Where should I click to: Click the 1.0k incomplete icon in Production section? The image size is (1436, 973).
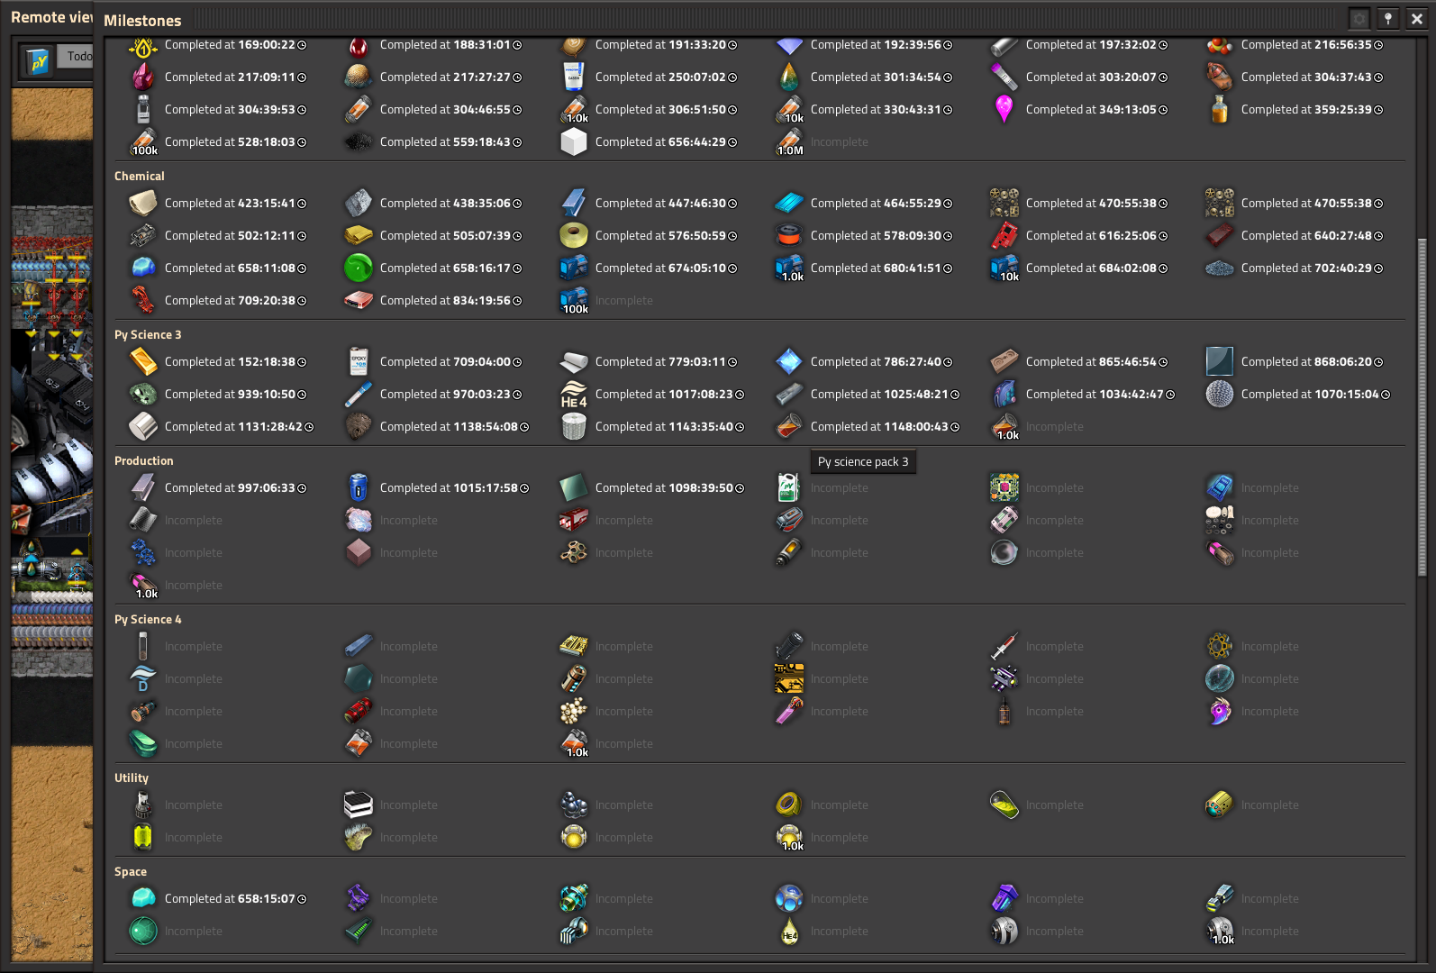pyautogui.click(x=143, y=586)
